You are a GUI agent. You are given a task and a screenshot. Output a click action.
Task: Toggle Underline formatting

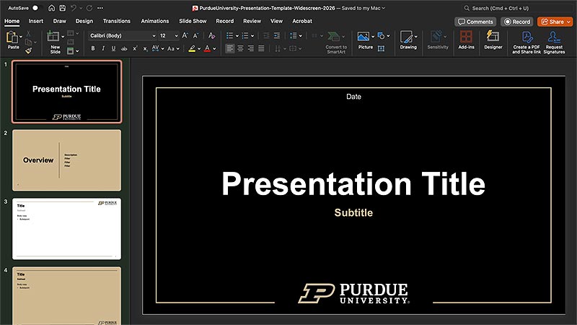113,48
